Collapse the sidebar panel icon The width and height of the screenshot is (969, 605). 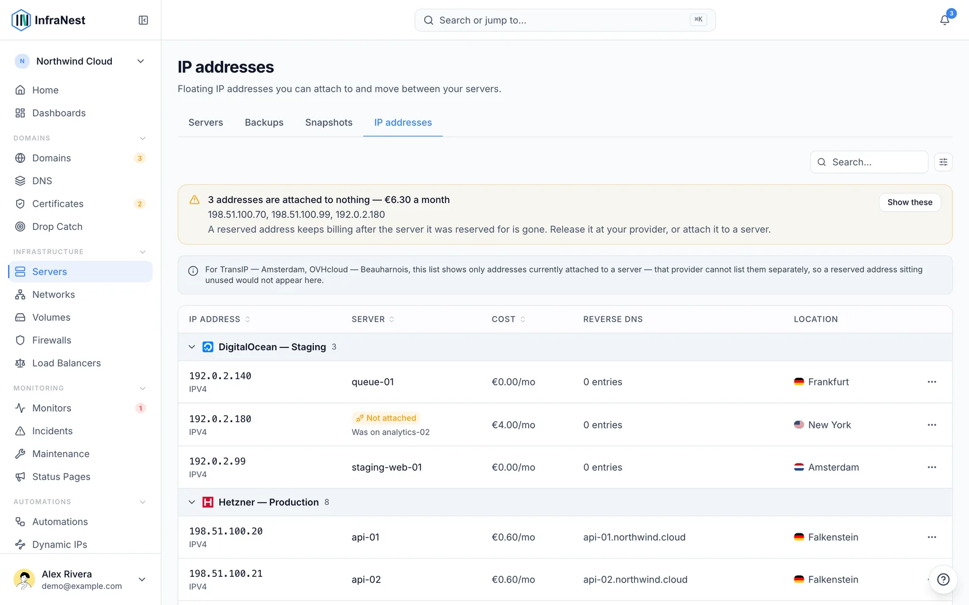(144, 20)
